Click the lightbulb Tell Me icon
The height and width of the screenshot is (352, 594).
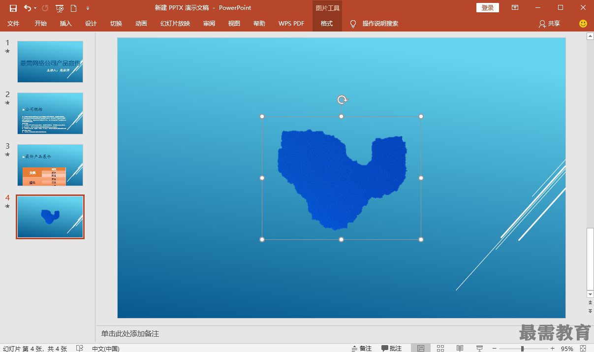pyautogui.click(x=353, y=24)
